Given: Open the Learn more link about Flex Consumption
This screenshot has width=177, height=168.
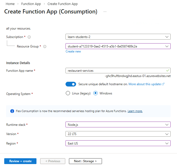Looking at the screenshot, I should 135,111.
